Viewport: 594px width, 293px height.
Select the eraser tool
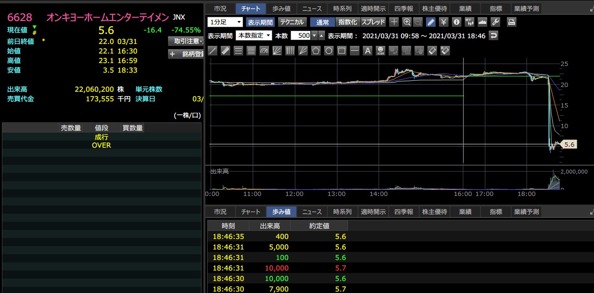(x=432, y=50)
